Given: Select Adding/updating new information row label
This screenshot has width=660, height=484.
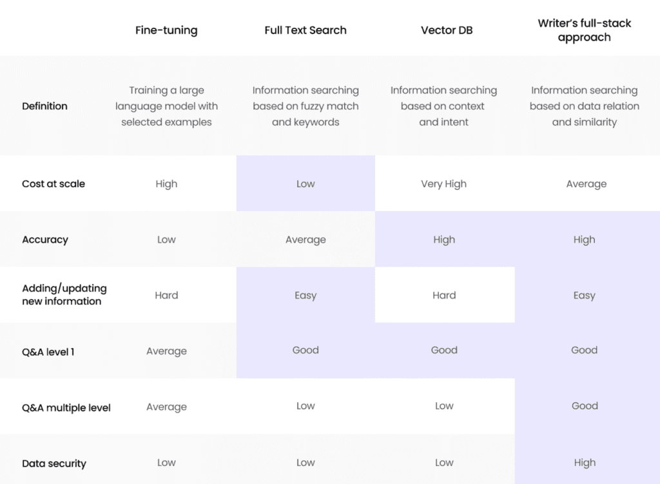Looking at the screenshot, I should click(64, 295).
